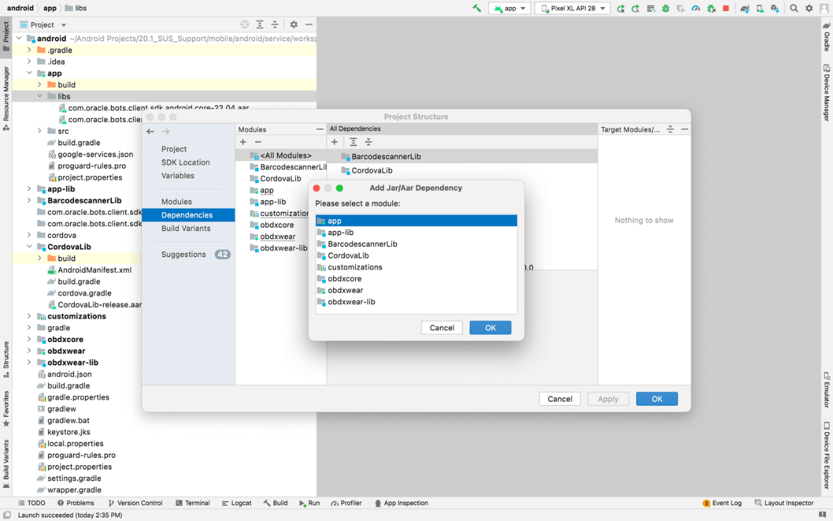Click OK in Project Structure dialog

657,399
